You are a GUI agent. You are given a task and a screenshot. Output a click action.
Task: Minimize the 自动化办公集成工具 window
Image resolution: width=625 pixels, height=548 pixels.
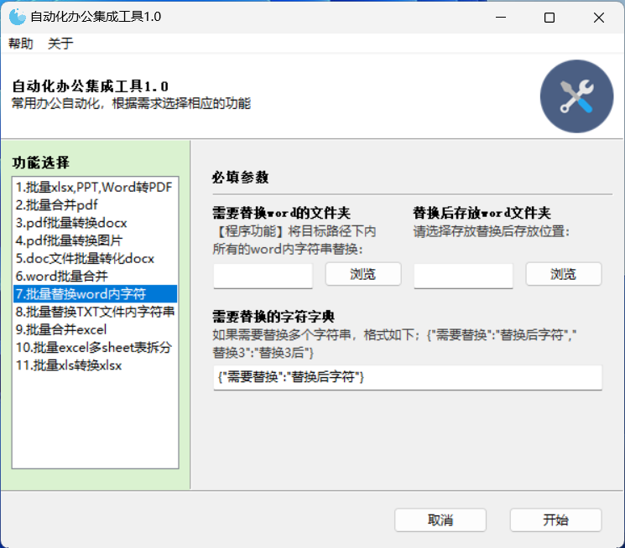pyautogui.click(x=501, y=17)
